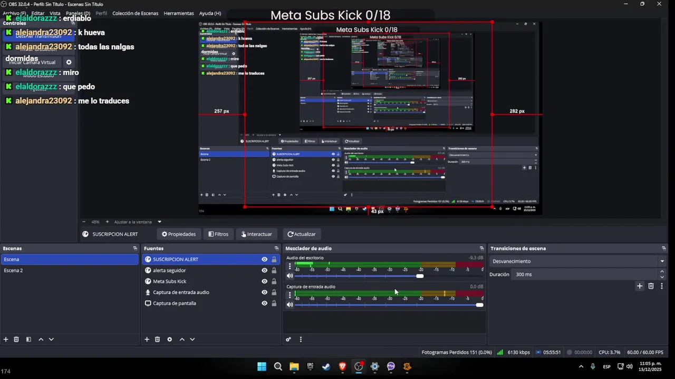Zoom out the preview with minus
Viewport: 675px width, 379px height.
[x=83, y=222]
